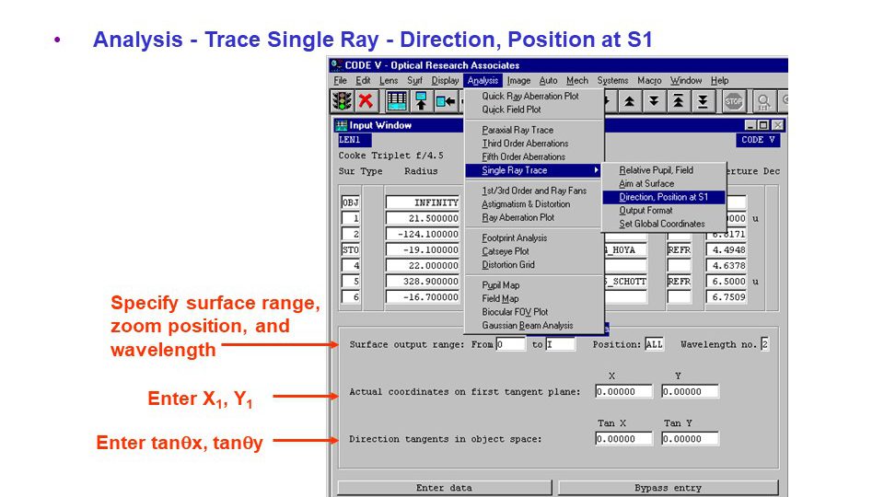Screen dimensions: 884x497
Task: Open the Mech menu
Action: (x=577, y=81)
